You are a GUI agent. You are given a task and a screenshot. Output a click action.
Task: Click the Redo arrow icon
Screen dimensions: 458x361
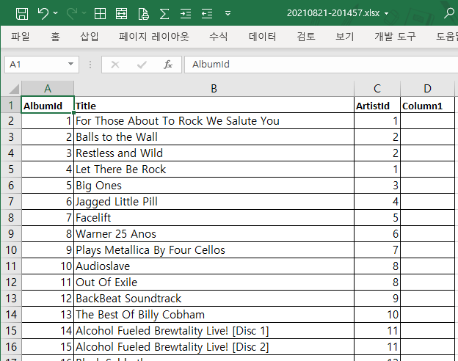[72, 13]
